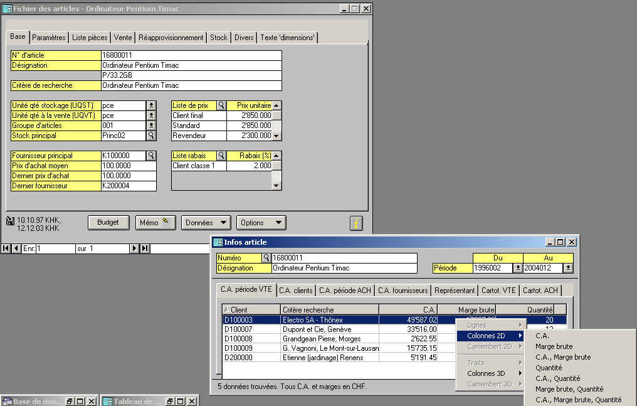Click Infos article window title icon
Screen dimensions: 637x406
(x=218, y=242)
